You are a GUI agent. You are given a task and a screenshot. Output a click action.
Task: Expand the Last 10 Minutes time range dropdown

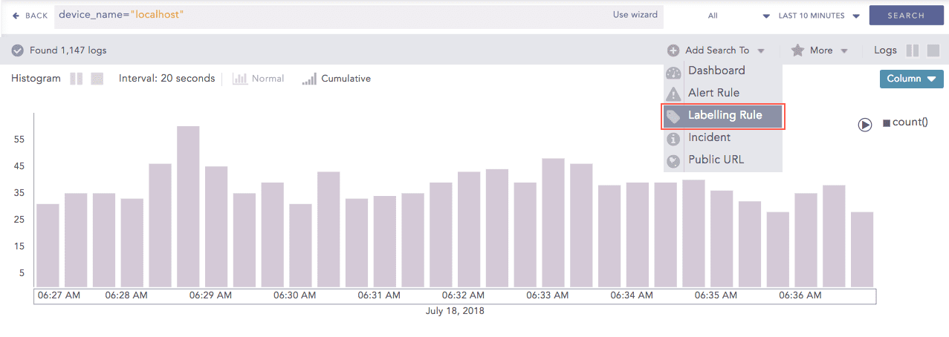point(818,16)
